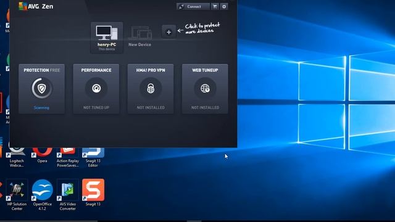
Task: Click the AVG Zen logo
Action: coord(36,6)
